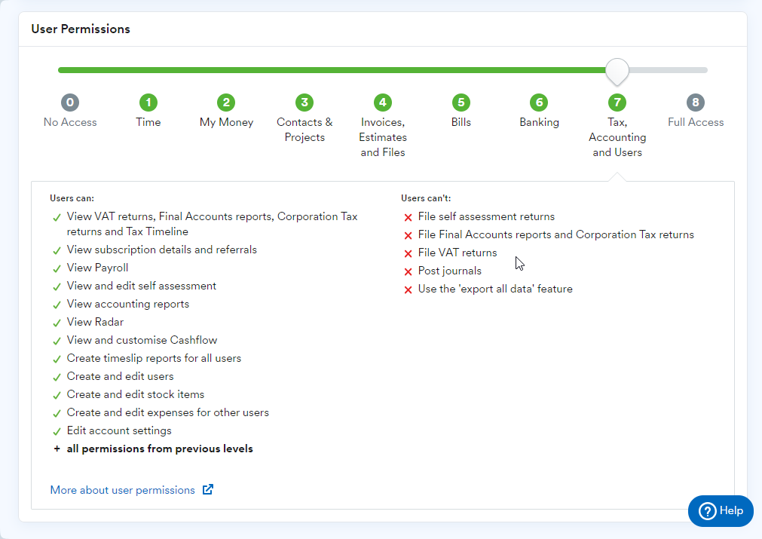
Task: Select the Bills permission level icon
Action: 461,102
